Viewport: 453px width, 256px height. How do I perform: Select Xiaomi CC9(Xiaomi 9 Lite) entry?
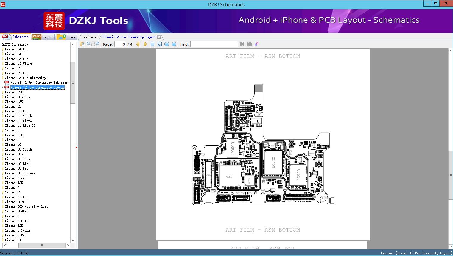point(27,207)
